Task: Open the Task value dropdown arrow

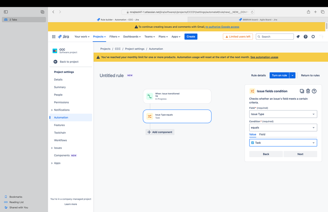Action: tap(313, 143)
